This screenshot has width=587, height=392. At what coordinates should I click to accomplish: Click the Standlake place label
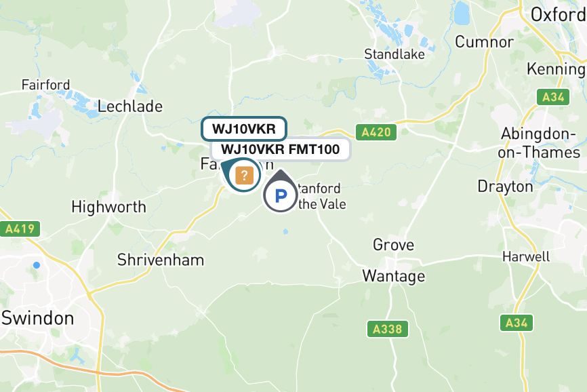(x=394, y=54)
